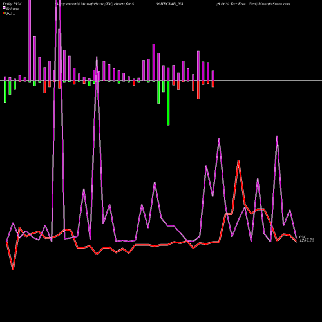Screen dimensions: 322x322
Task: Click the 'MunafaSutra.com' text in header
Action: pos(274,4)
